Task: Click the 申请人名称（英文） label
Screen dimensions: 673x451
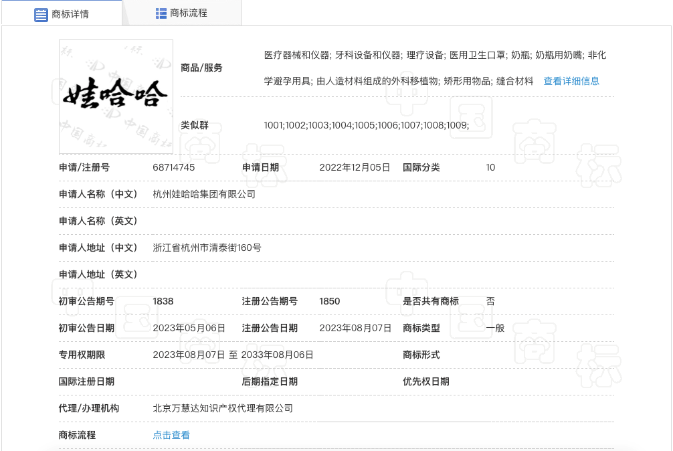Action: 98,221
